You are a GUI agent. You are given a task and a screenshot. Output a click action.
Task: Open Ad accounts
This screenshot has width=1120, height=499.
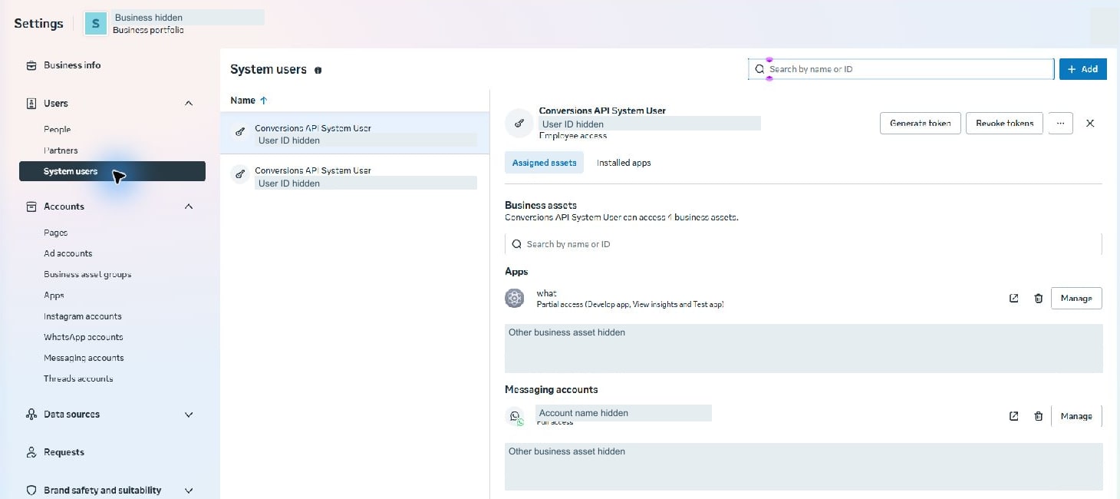68,253
